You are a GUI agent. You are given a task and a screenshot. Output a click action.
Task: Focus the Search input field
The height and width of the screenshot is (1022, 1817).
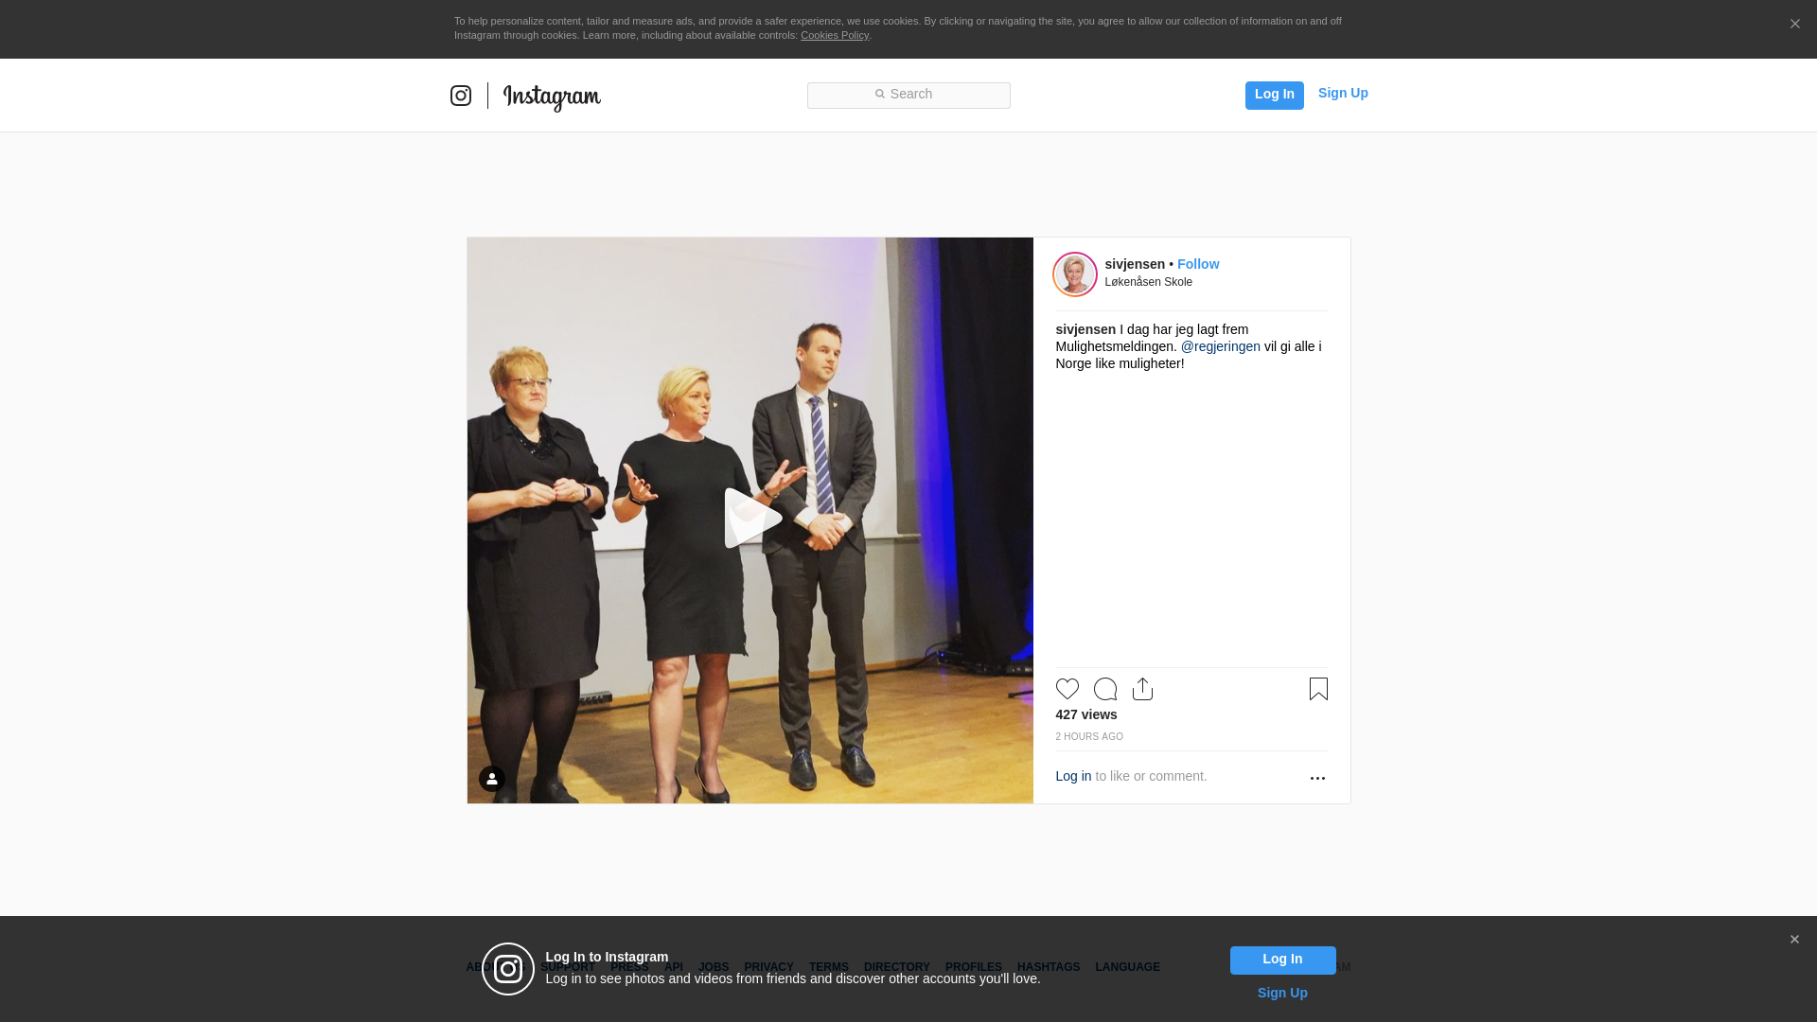click(x=908, y=96)
